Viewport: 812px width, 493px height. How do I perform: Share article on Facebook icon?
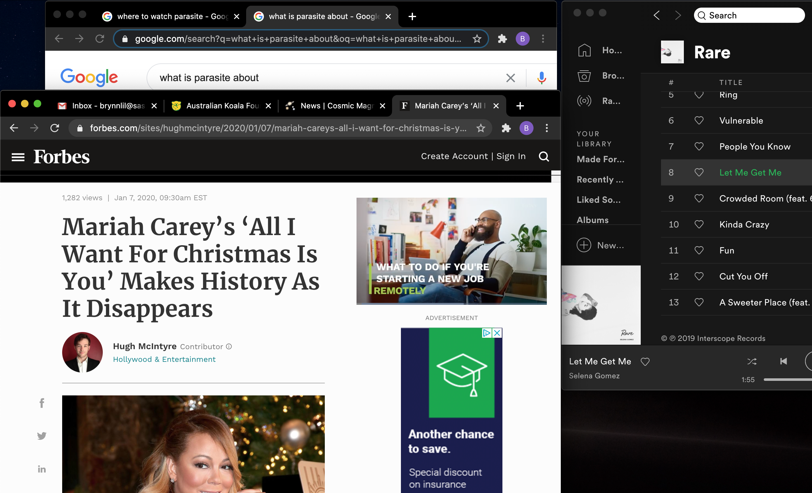pyautogui.click(x=42, y=403)
